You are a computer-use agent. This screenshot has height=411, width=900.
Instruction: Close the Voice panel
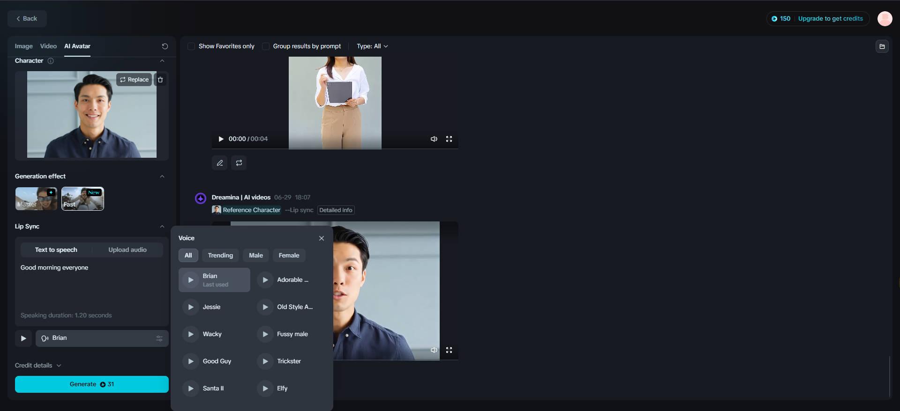(x=322, y=238)
